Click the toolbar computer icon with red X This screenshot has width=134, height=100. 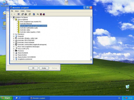pyautogui.click(x=41, y=14)
